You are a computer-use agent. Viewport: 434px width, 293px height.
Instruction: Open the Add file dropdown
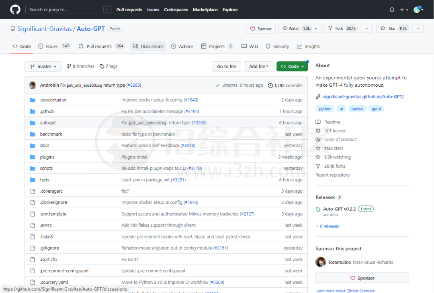click(259, 66)
